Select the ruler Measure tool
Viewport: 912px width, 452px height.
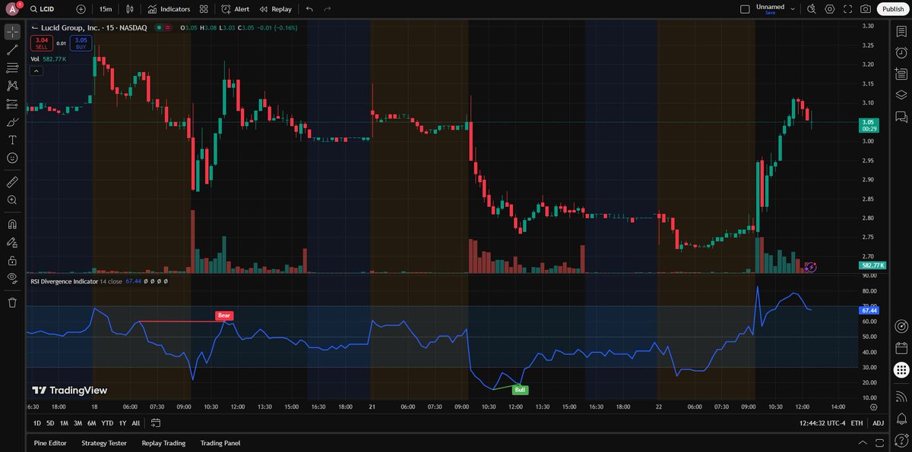[x=12, y=182]
